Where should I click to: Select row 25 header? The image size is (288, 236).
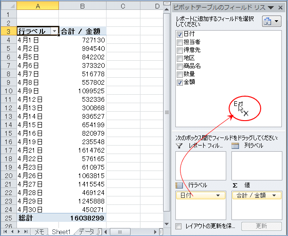click(x=8, y=218)
